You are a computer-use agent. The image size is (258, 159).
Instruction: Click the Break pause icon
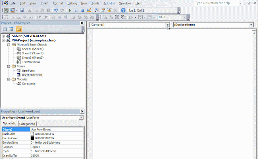[76, 10]
